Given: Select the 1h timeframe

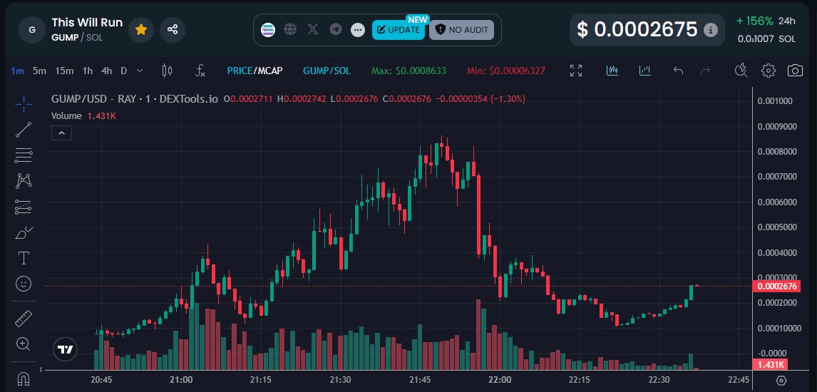Looking at the screenshot, I should point(88,71).
